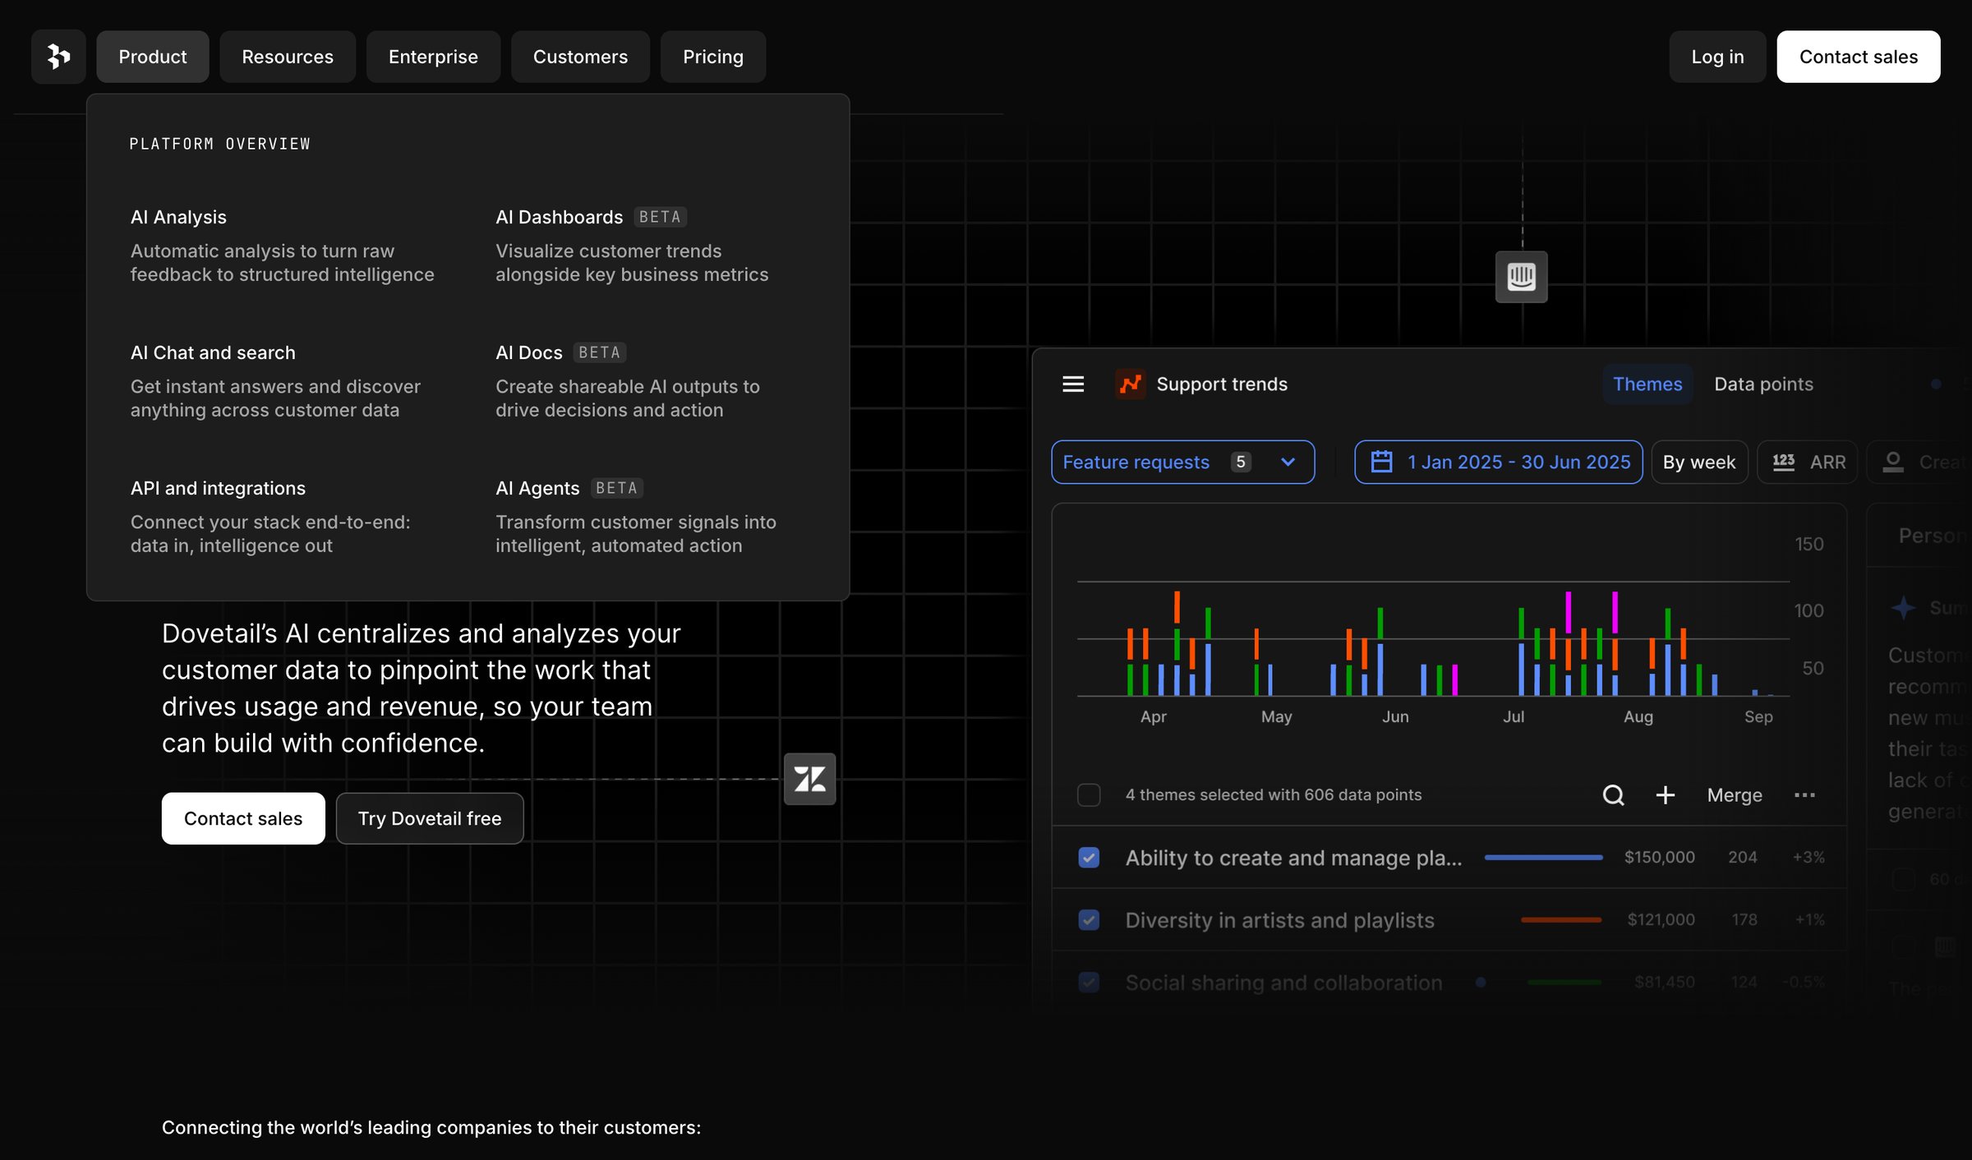
Task: Click the plus icon to add theme
Action: [x=1666, y=794]
